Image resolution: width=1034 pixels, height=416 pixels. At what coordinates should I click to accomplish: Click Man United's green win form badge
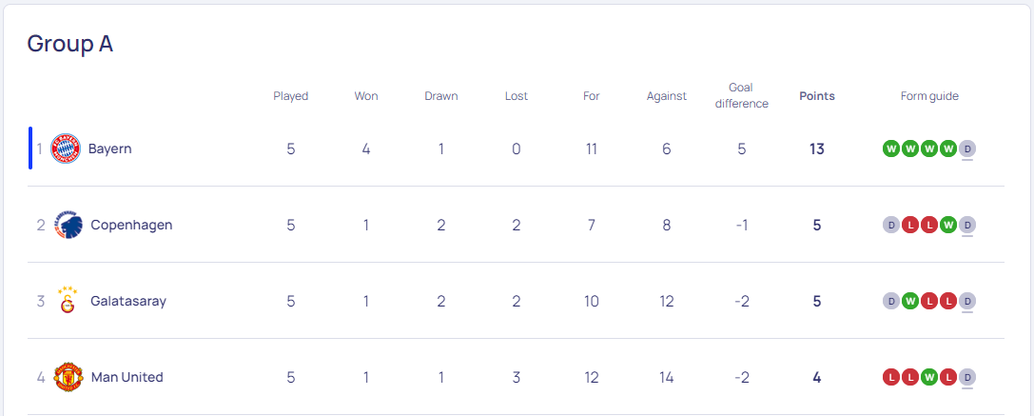(x=929, y=378)
